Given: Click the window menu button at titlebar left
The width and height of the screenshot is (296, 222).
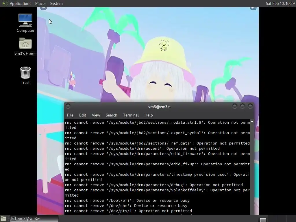Looking at the screenshot, I should point(68,106).
